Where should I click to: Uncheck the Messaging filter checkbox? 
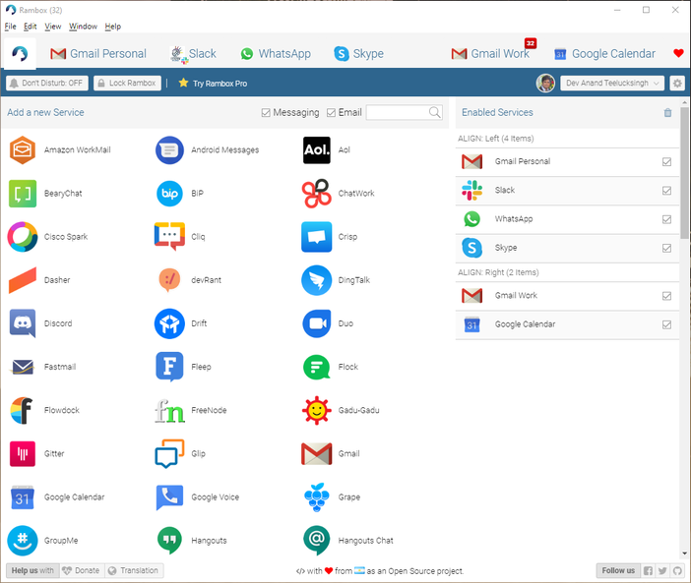(267, 113)
